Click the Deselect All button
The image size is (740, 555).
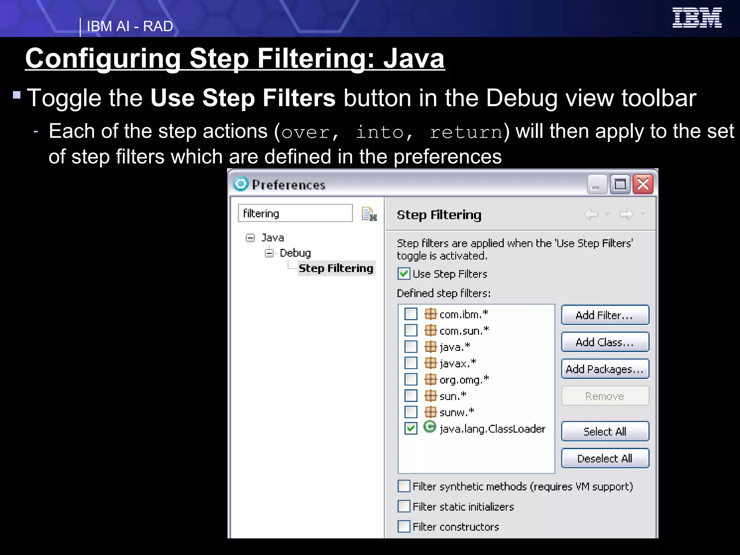605,459
